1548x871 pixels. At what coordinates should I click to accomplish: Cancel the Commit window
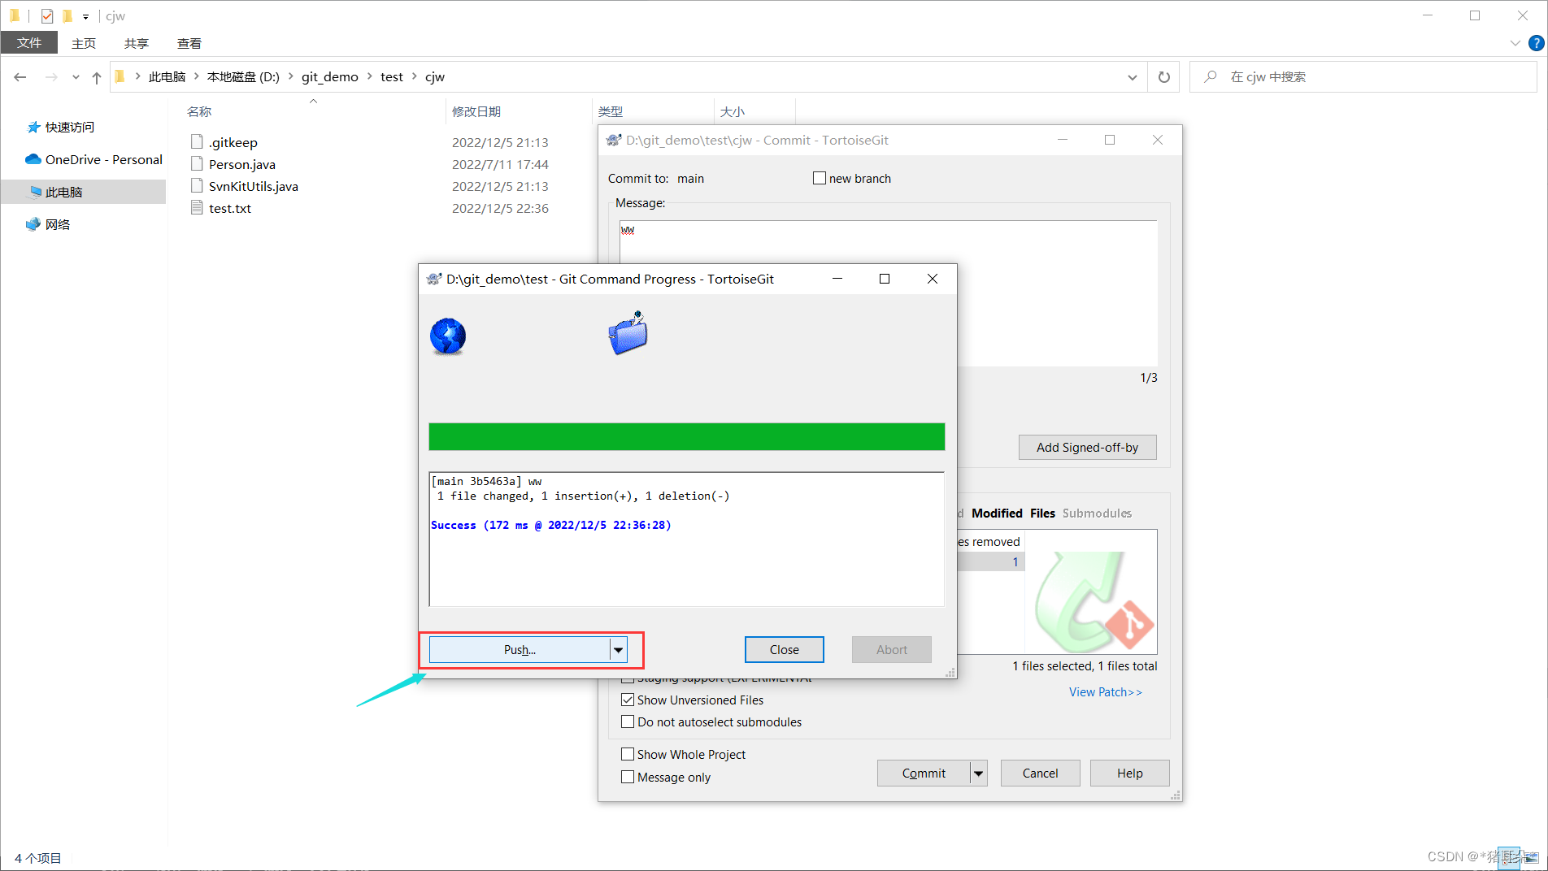tap(1040, 773)
